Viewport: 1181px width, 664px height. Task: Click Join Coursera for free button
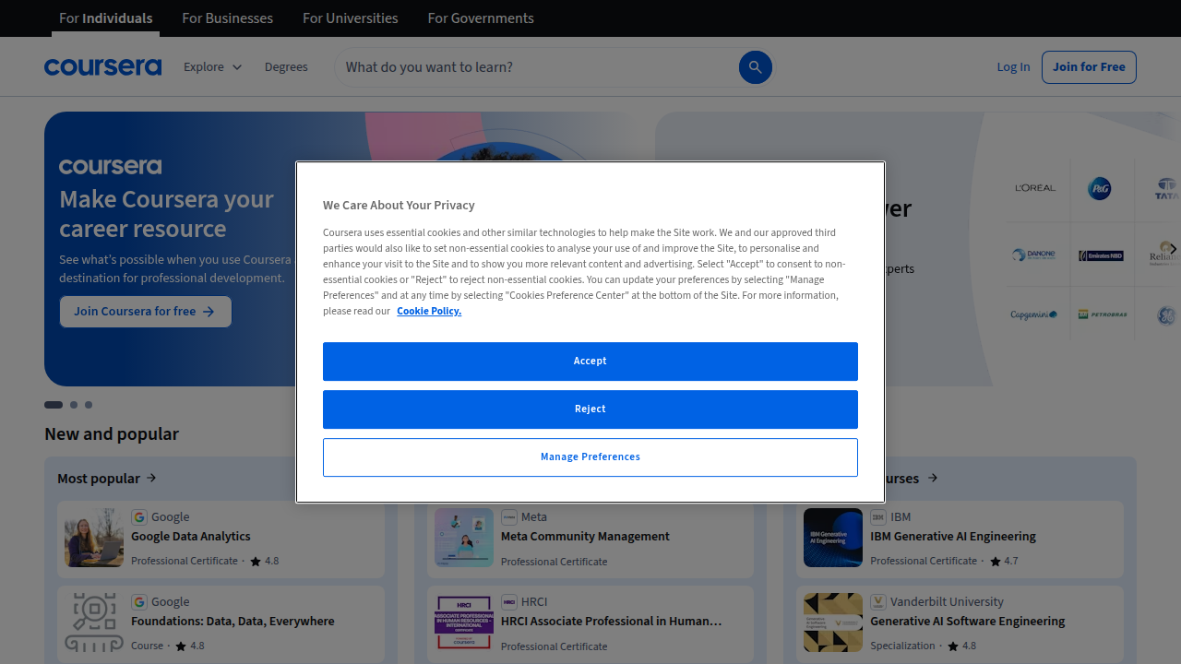point(146,312)
